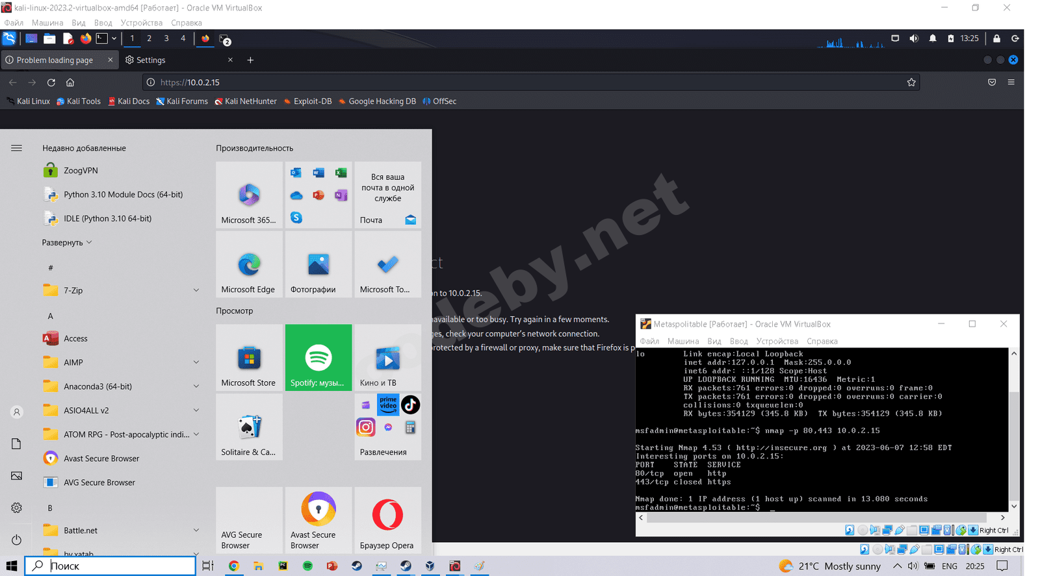Image resolution: width=1040 pixels, height=576 pixels.
Task: Open the Opera browser tile
Action: coord(387,520)
